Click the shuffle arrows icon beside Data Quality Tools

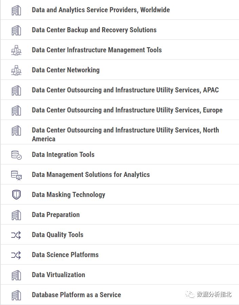[x=16, y=235]
